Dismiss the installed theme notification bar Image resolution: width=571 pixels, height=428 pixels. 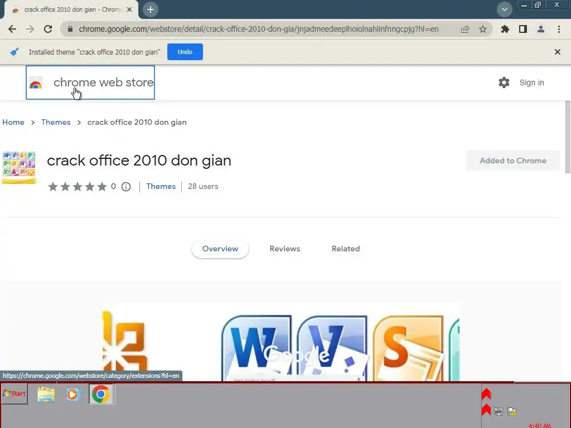pos(557,52)
